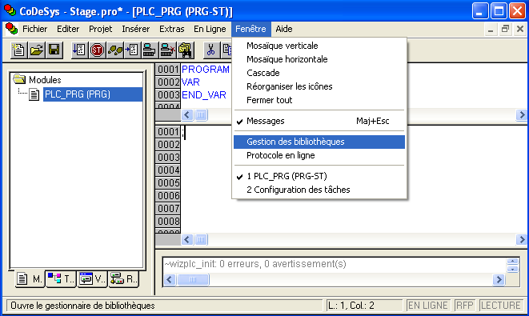Switch to the data types (T.) tab

61,279
